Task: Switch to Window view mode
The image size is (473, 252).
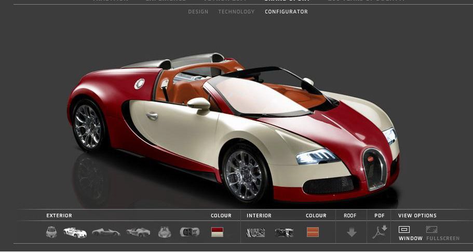Action: (x=410, y=233)
